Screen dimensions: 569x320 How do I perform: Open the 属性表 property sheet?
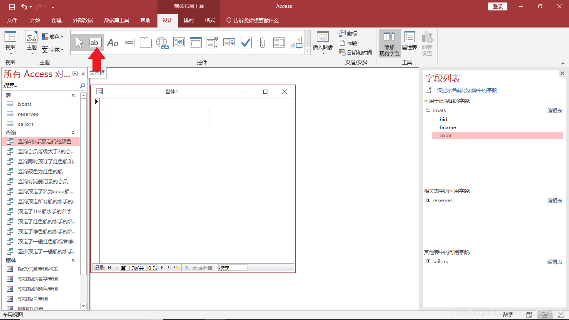(409, 41)
